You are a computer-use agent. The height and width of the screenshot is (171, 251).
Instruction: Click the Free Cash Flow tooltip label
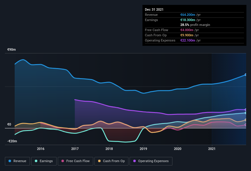(157, 30)
